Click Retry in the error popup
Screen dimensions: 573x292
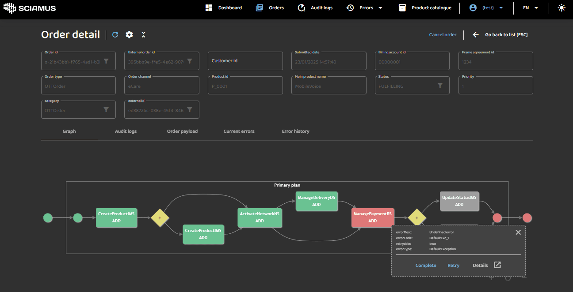(453, 266)
